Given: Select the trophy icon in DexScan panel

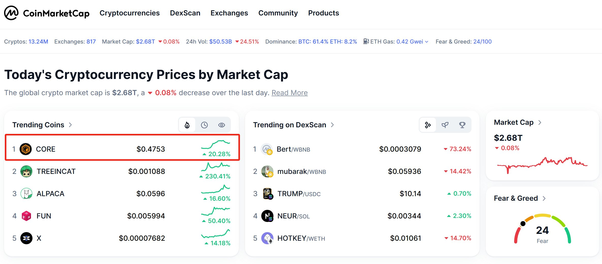Looking at the screenshot, I should tap(462, 125).
